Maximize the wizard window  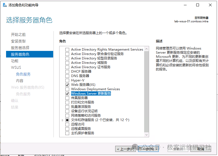[x=198, y=5]
